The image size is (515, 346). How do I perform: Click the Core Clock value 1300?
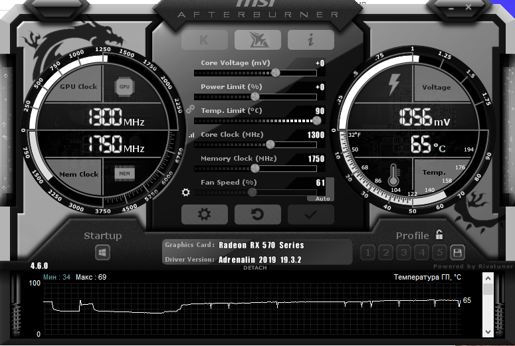pyautogui.click(x=316, y=135)
